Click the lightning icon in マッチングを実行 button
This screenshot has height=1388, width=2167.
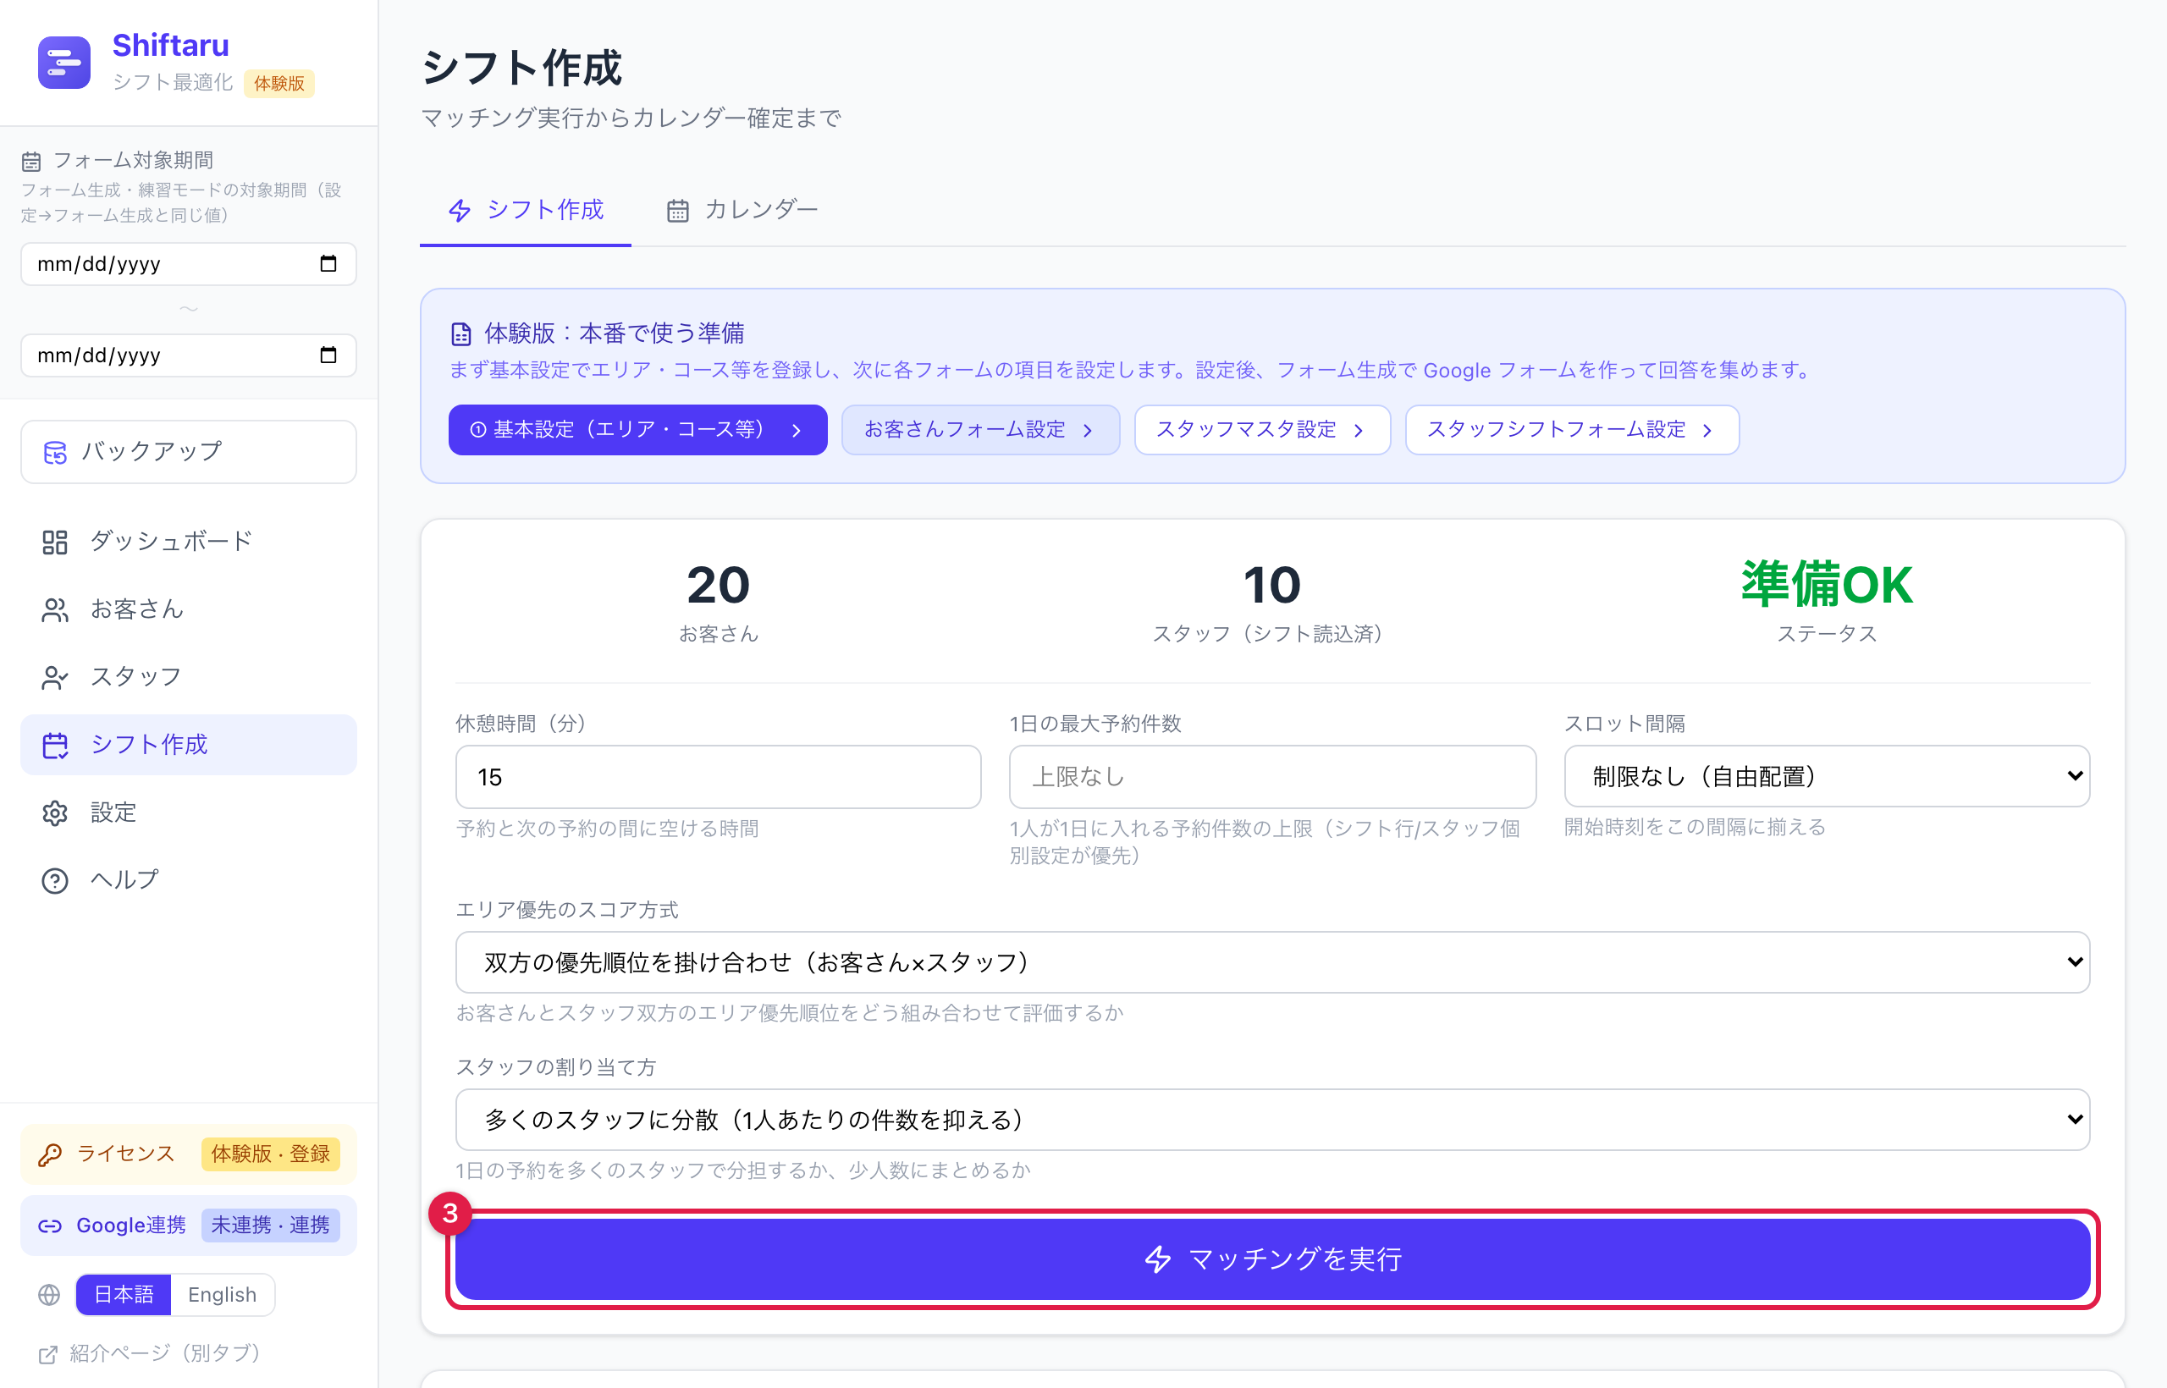click(1157, 1259)
